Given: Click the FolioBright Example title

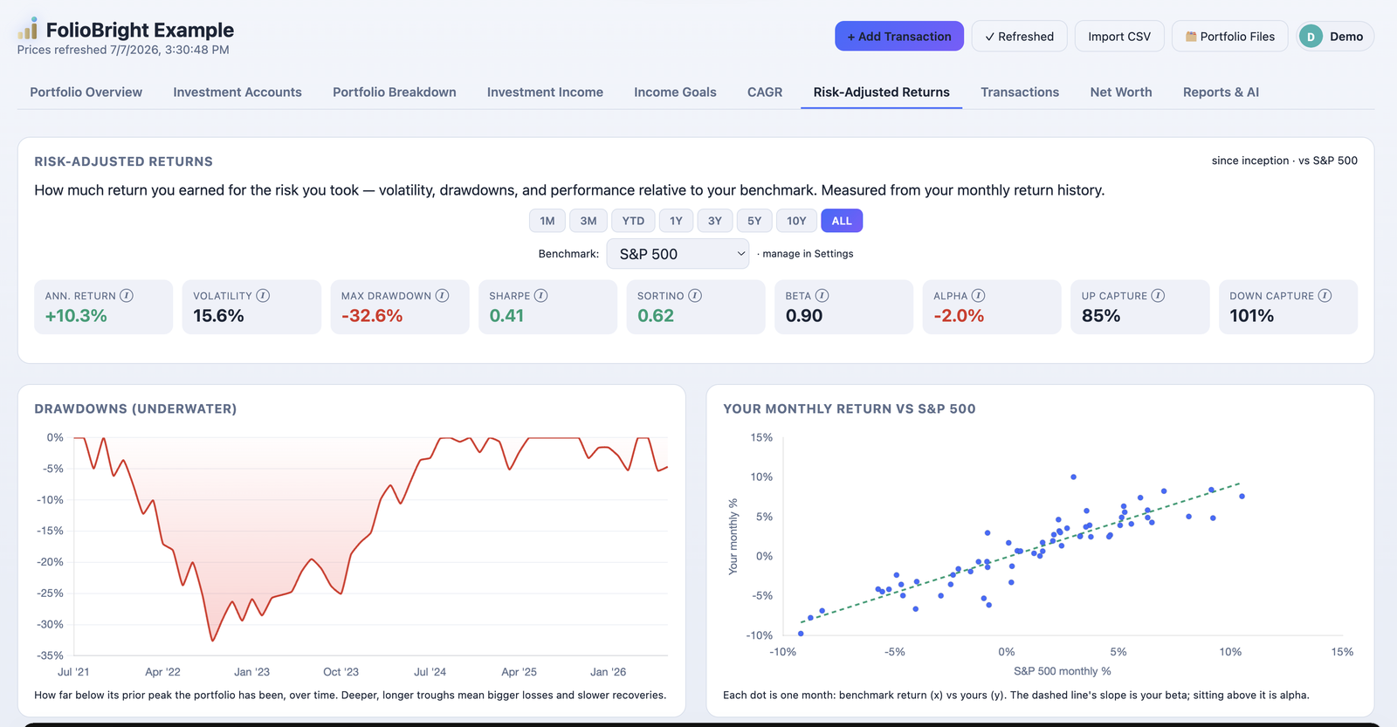Looking at the screenshot, I should tap(140, 30).
